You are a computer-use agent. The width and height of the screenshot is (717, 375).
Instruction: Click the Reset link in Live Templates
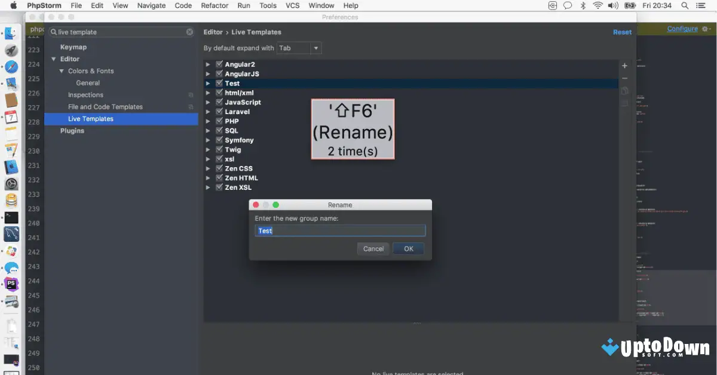click(622, 32)
